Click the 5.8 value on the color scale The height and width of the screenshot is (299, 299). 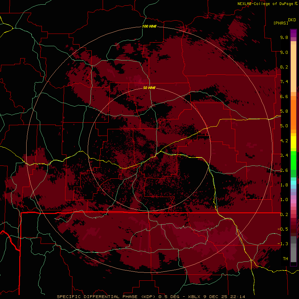coord(284,111)
